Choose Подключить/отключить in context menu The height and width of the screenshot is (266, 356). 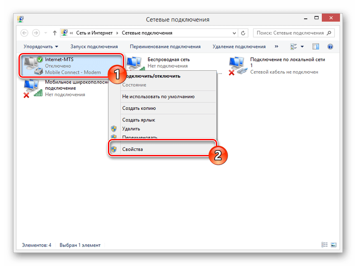tap(168, 76)
